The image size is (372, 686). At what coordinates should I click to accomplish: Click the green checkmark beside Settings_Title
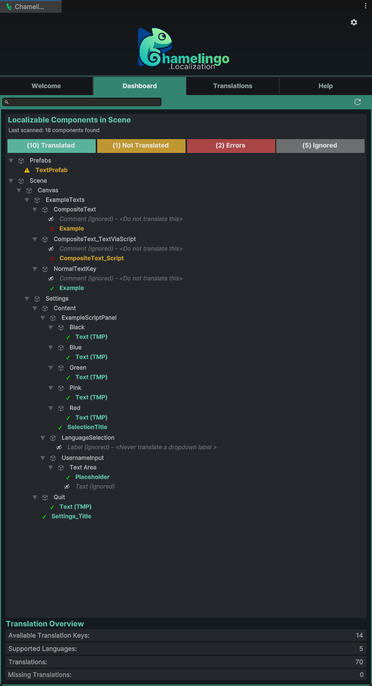point(44,517)
